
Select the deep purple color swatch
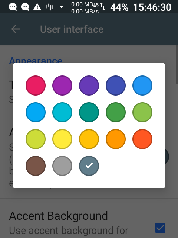point(89,86)
